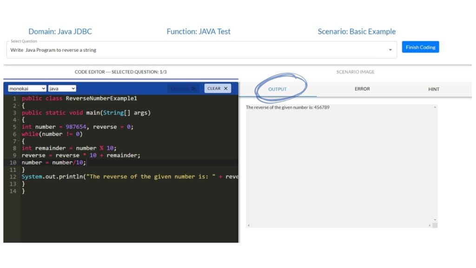Click line number 10 in the gutter
Screen dimensions: 476x268
click(13, 163)
